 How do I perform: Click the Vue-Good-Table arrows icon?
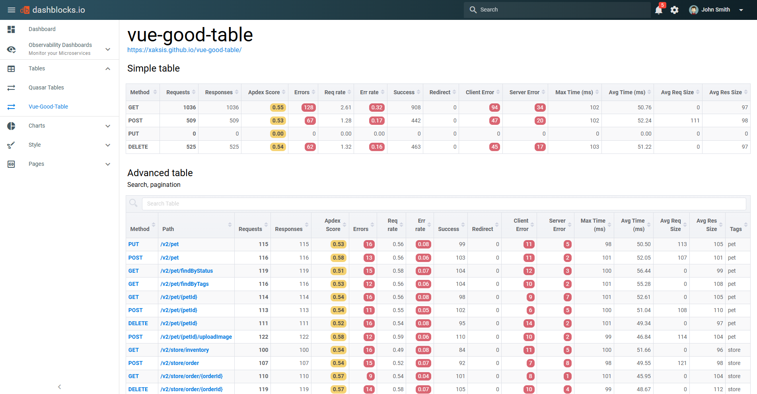(x=11, y=107)
